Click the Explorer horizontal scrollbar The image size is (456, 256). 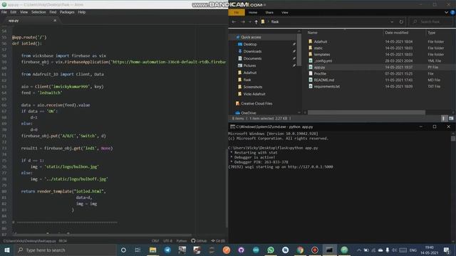pos(366,112)
